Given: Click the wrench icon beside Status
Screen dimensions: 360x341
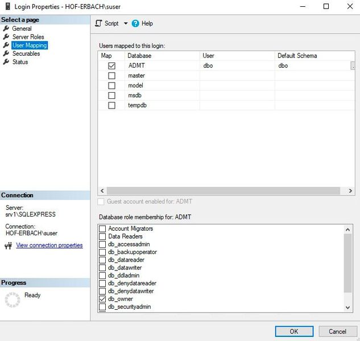Looking at the screenshot, I should tap(6, 62).
